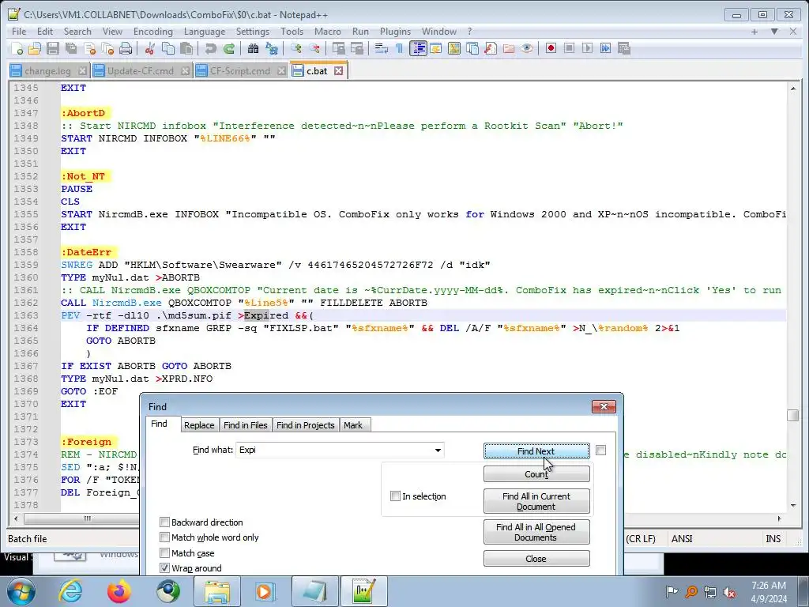Click the Cut scissors icon

click(150, 48)
